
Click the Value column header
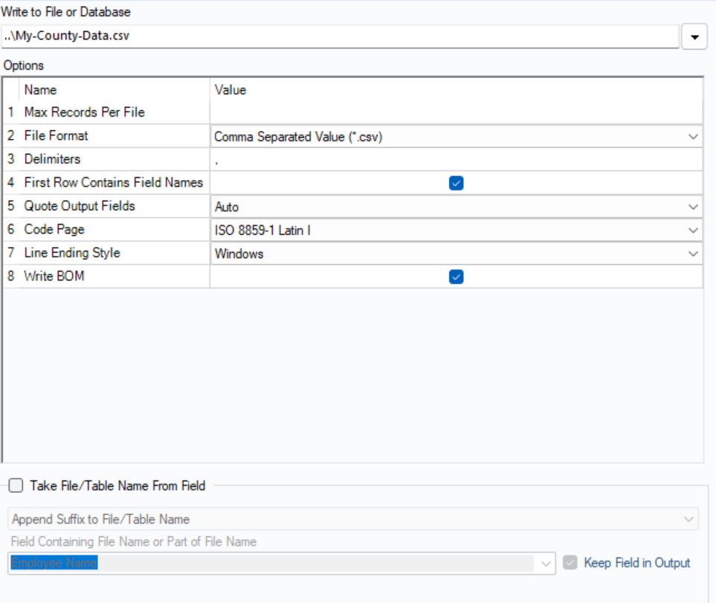click(230, 90)
